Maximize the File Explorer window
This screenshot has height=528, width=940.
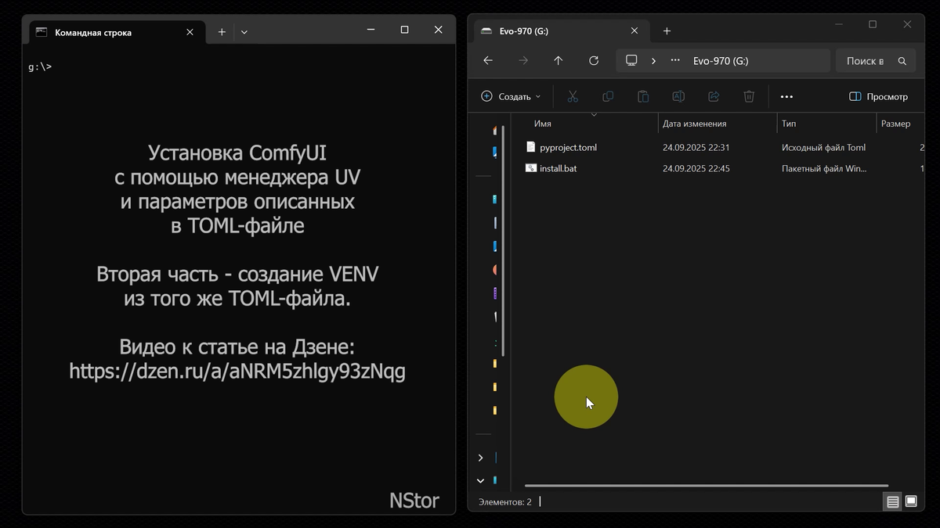873,25
